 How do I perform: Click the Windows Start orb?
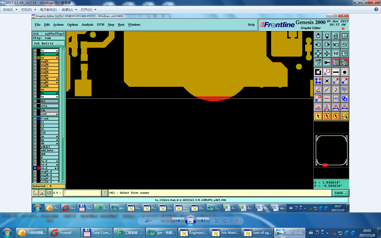(x=7, y=233)
